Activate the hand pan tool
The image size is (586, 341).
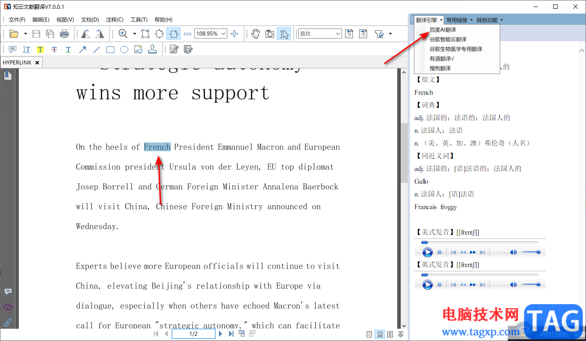coord(256,34)
